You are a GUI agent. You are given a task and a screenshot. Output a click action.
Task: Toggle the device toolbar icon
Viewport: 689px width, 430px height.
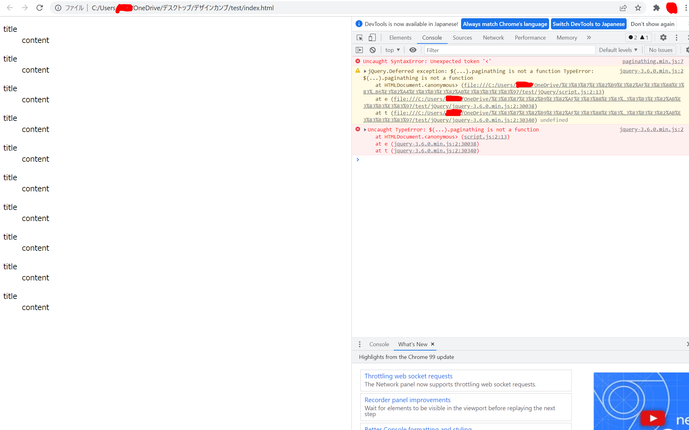tap(372, 38)
